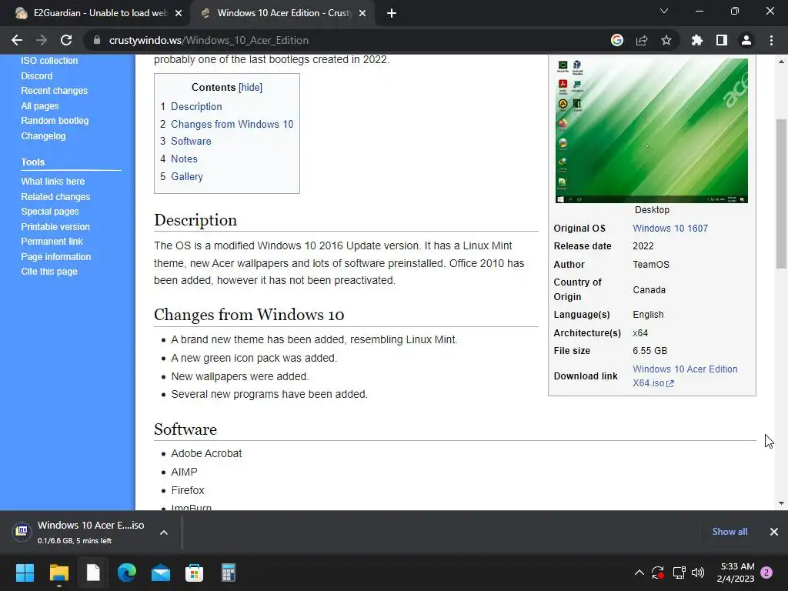This screenshot has height=591, width=788.
Task: Click the scrollbar down arrow
Action: [x=782, y=503]
